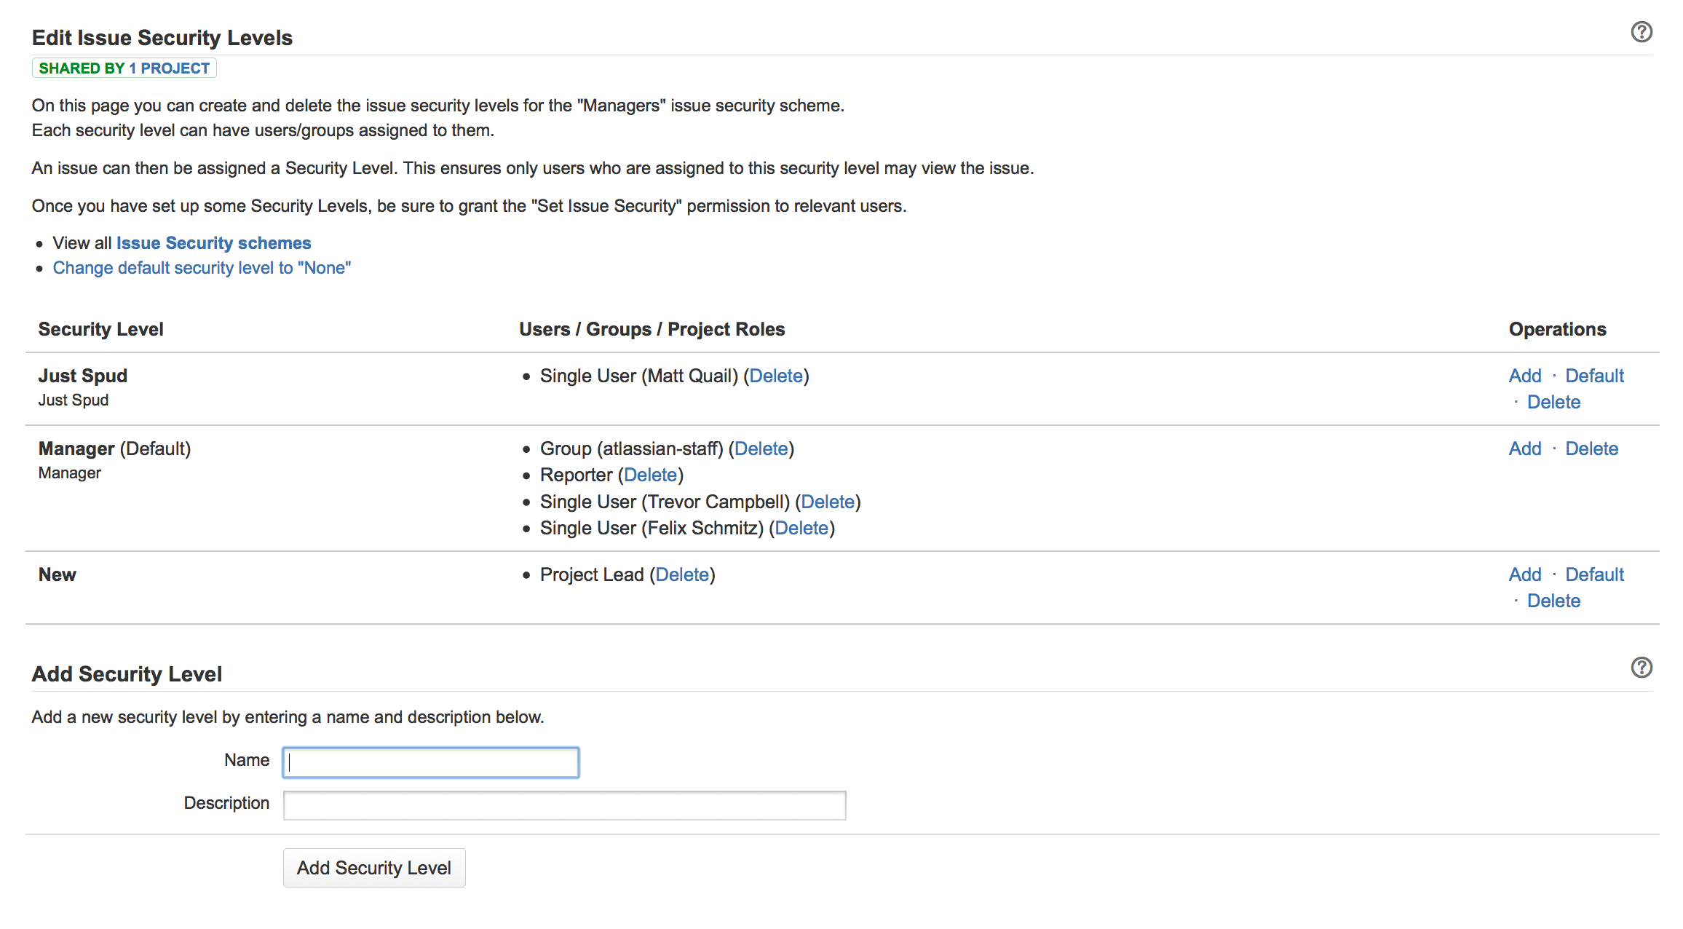Remove atlassian-staff group from Manager level
Image resolution: width=1683 pixels, height=929 pixels.
tap(761, 448)
